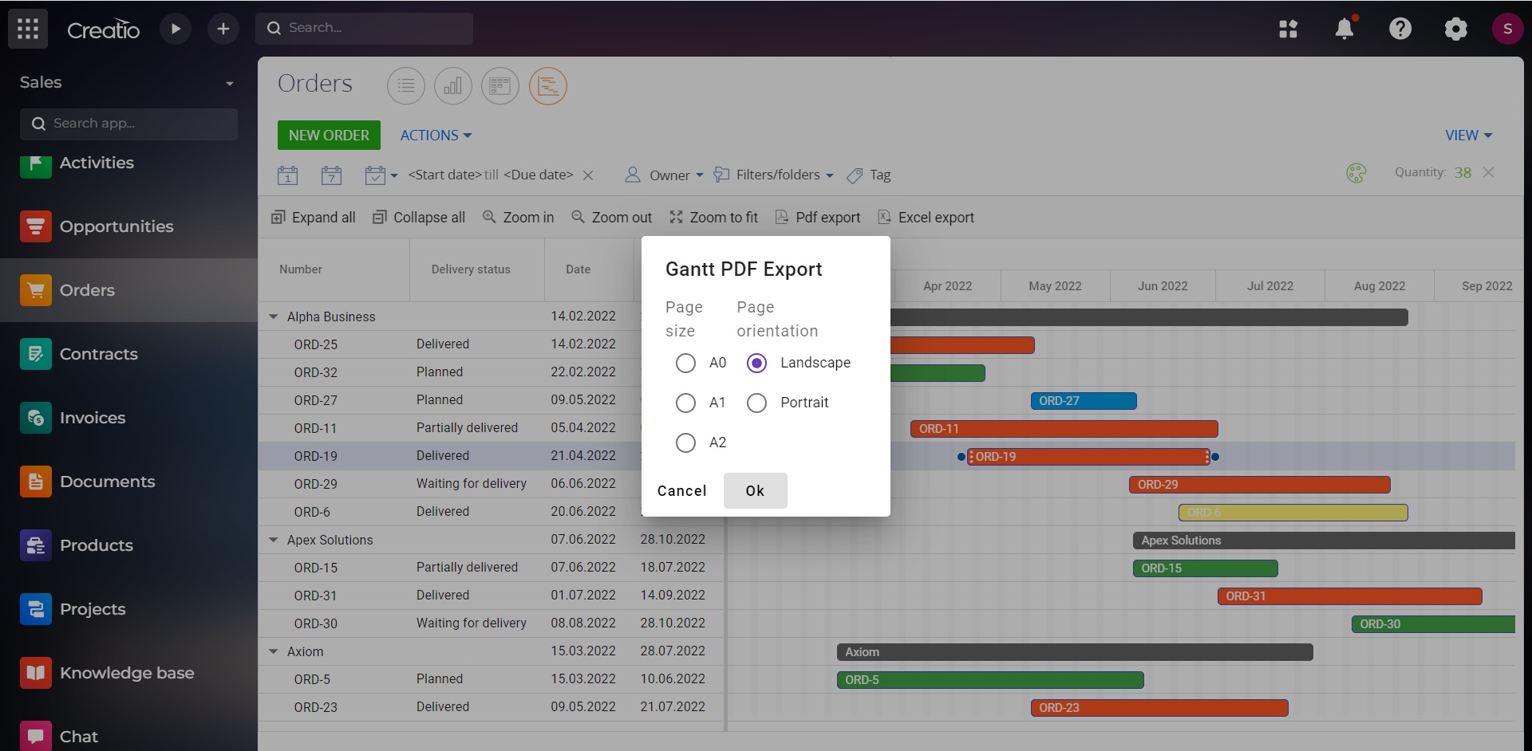Screen dimensions: 1532x751
Task: Open notifications via the bell icon
Action: 1345,29
